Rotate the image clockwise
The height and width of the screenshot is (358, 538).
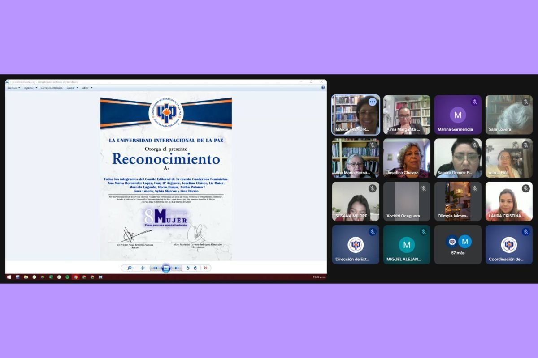pyautogui.click(x=195, y=268)
